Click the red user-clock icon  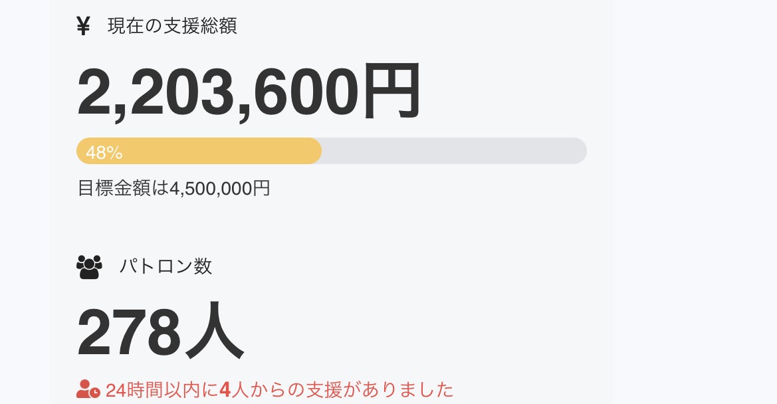88,389
